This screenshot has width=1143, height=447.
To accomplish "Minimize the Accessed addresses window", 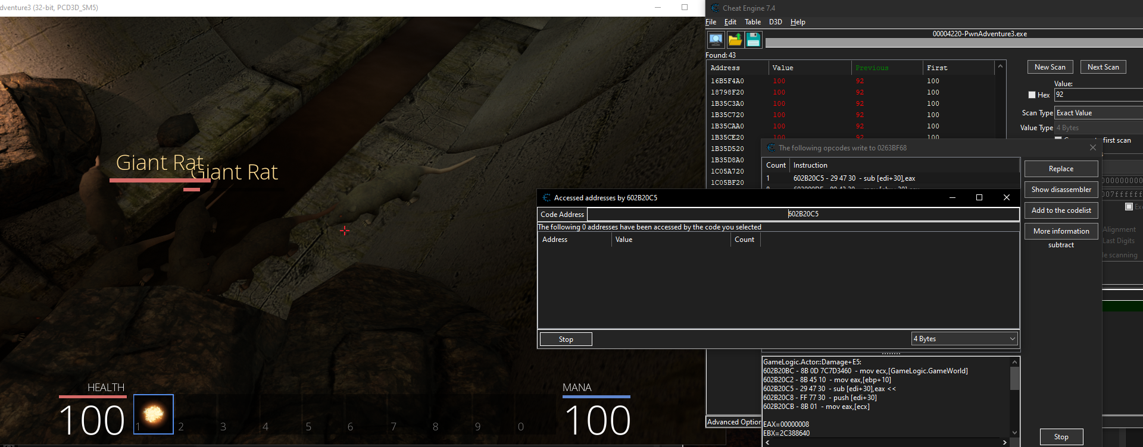I will (952, 197).
